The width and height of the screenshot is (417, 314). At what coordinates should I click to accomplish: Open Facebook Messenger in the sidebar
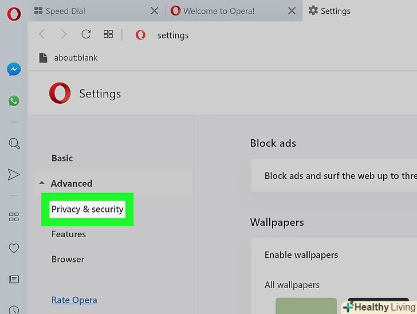pos(14,69)
